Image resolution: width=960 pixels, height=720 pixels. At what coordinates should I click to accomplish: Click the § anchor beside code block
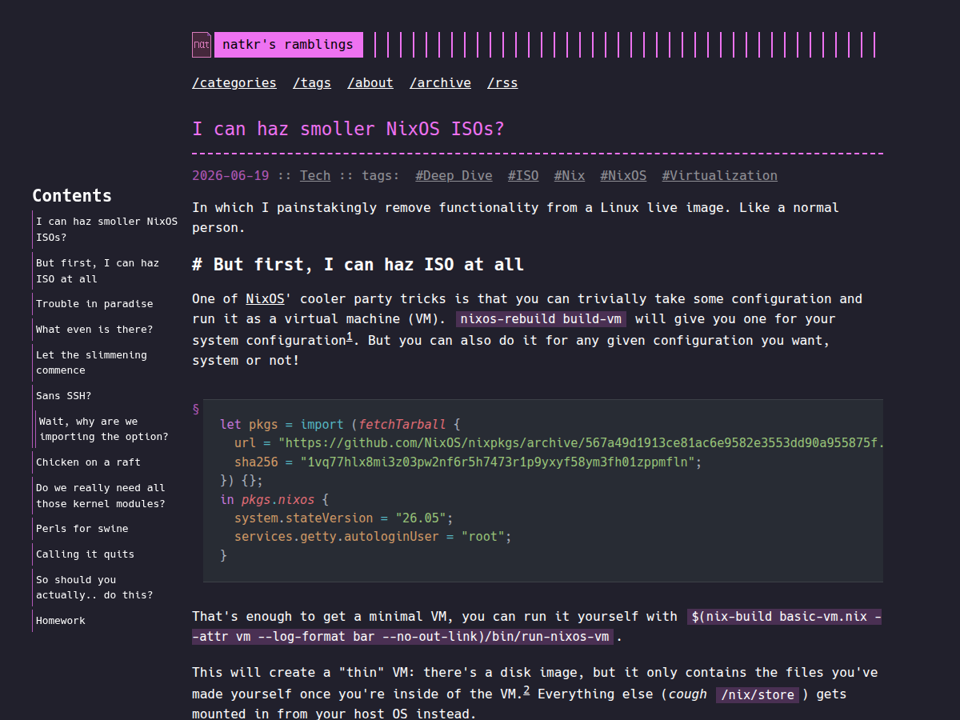(196, 409)
